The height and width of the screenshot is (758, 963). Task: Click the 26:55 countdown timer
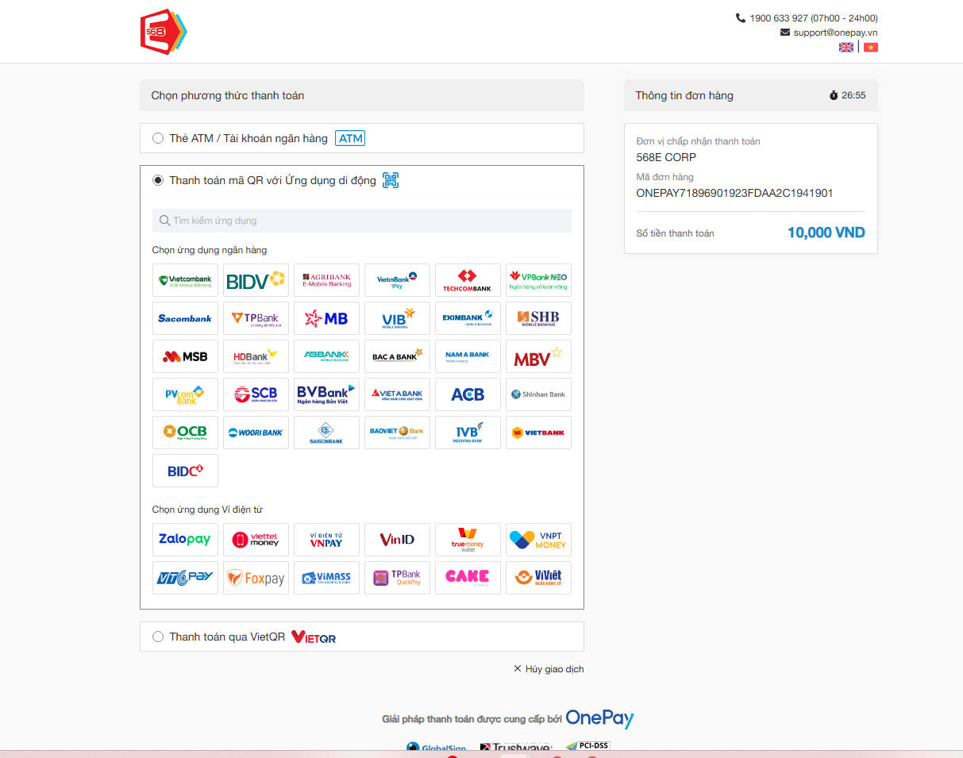click(853, 95)
